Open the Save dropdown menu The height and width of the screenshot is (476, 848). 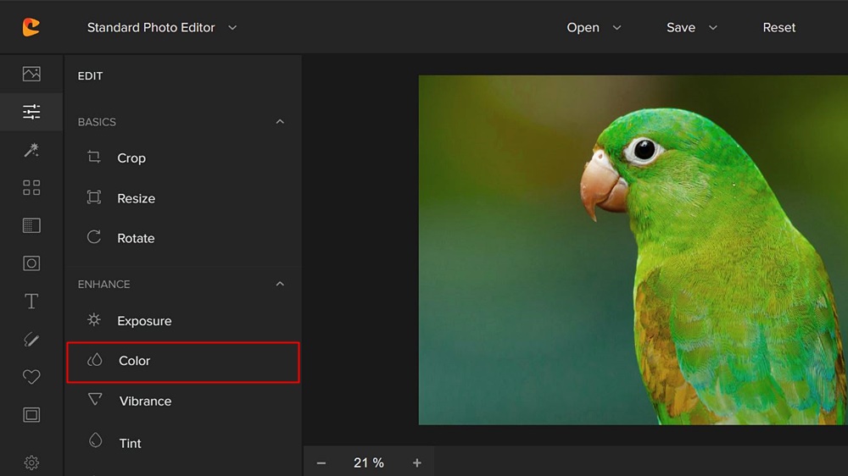click(691, 27)
